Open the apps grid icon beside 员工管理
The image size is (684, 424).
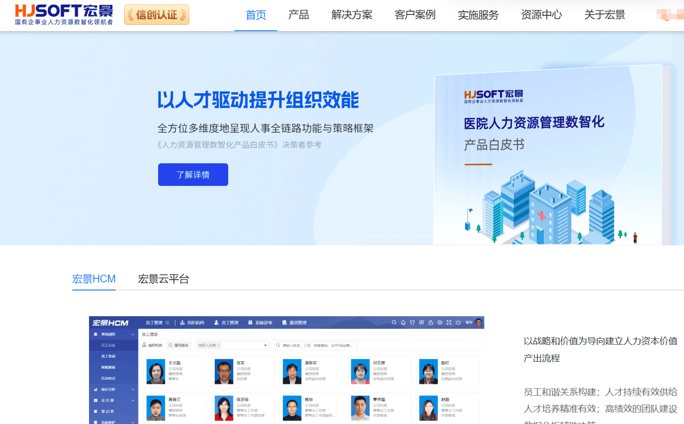[167, 323]
